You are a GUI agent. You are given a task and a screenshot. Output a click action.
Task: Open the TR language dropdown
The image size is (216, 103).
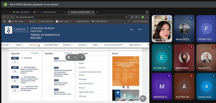click(x=140, y=30)
